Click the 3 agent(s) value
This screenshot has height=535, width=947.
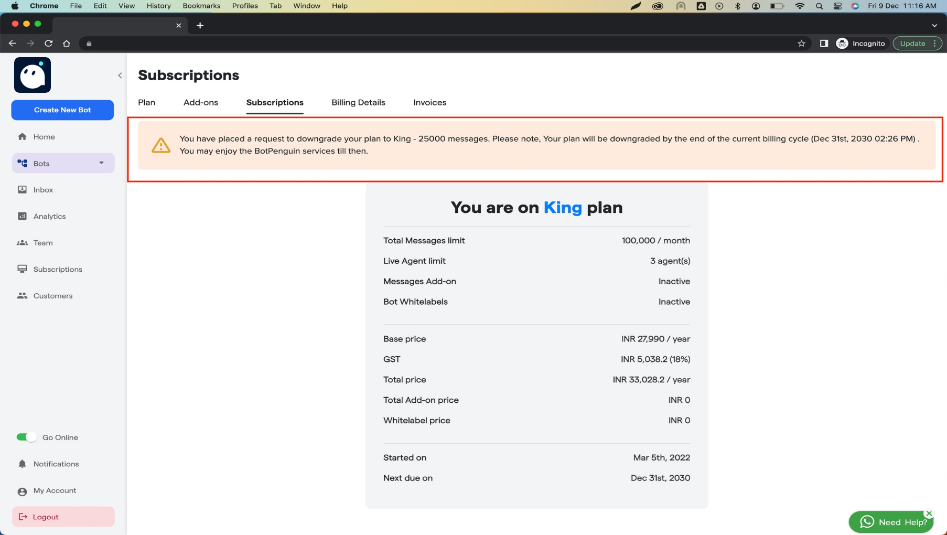[x=670, y=261]
